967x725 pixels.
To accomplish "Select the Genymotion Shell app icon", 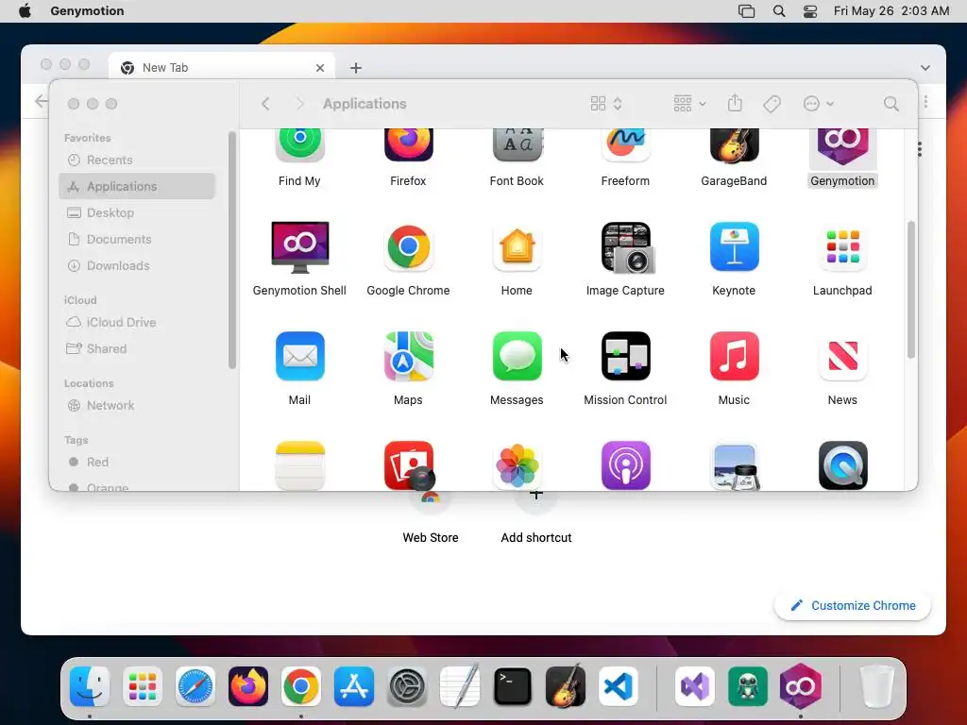I will pos(299,247).
